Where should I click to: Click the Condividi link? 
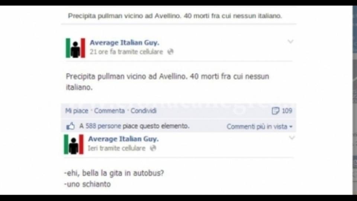144,111
